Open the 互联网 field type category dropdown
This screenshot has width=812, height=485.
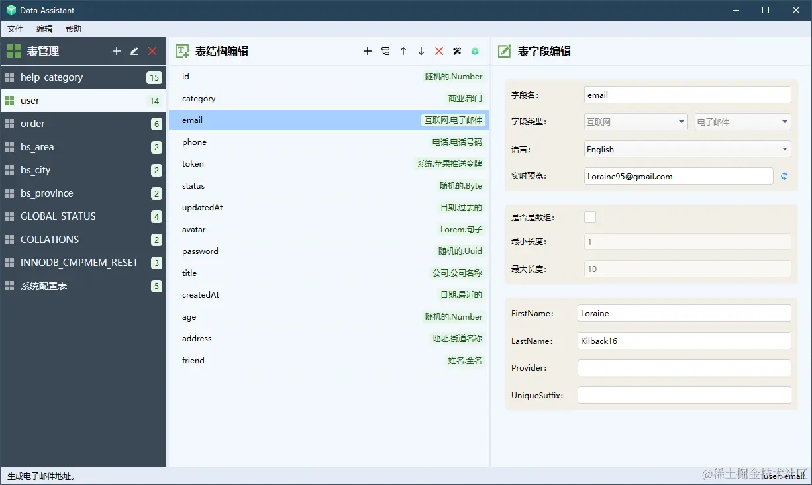[x=636, y=122]
